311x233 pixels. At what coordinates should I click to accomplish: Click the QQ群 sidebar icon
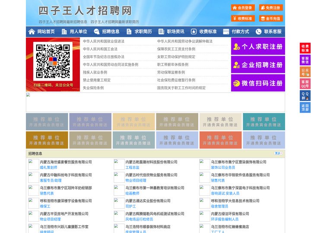click(x=305, y=96)
